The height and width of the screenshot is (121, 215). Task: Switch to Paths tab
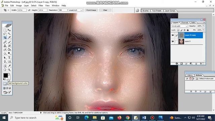(x=193, y=23)
